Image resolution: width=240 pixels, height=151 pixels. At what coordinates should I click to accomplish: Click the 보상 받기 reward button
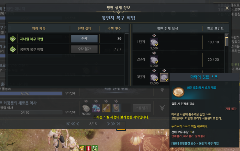tap(142, 108)
